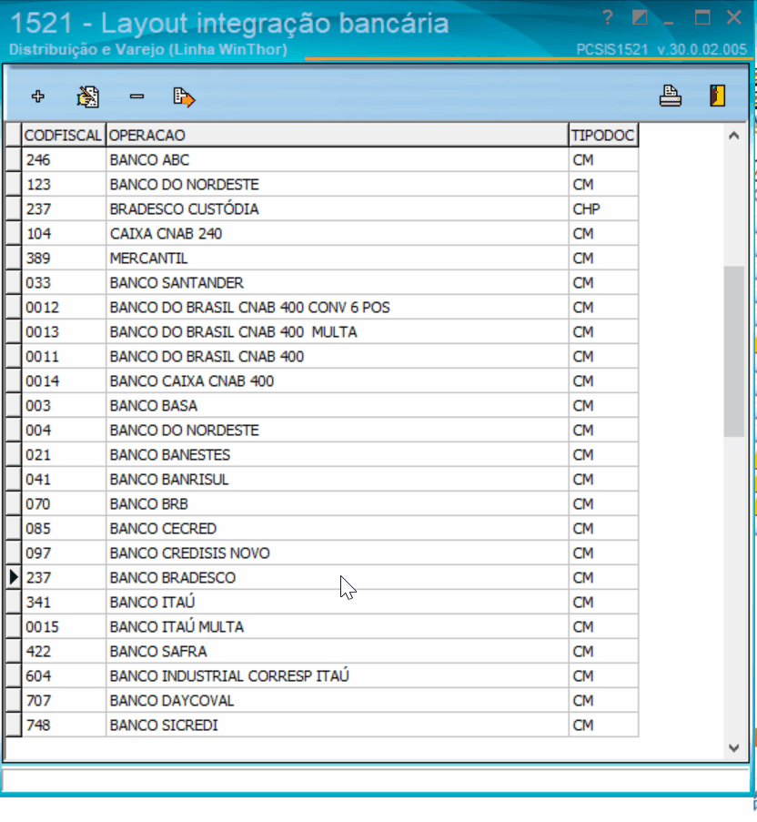Click code 021 cell
The image size is (757, 822).
[x=64, y=455]
